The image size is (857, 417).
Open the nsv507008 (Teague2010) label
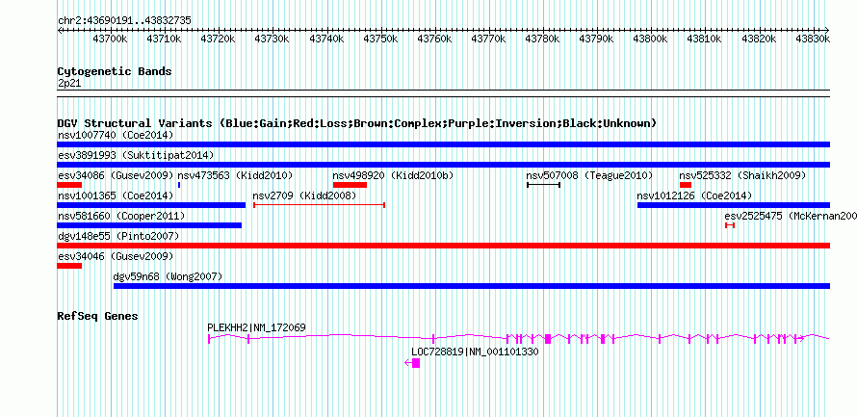coord(589,175)
